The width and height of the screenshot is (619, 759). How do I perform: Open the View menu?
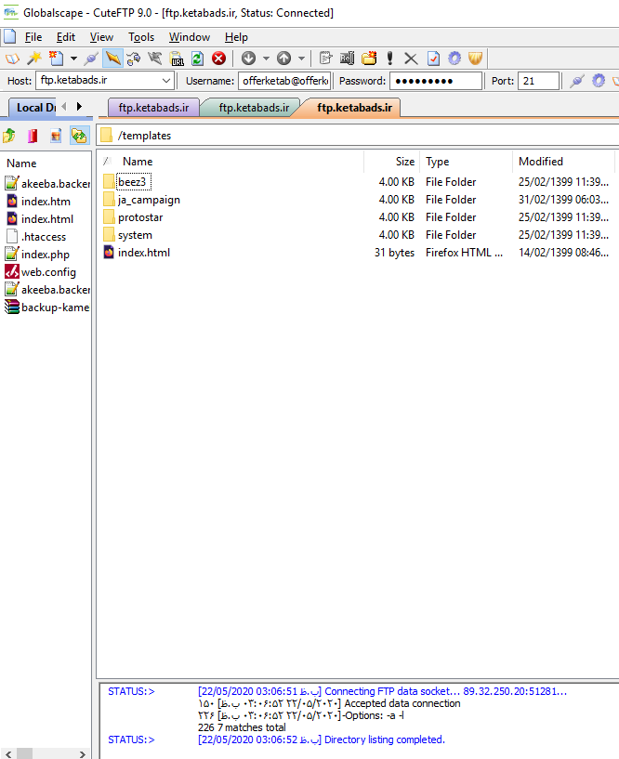[x=101, y=37]
